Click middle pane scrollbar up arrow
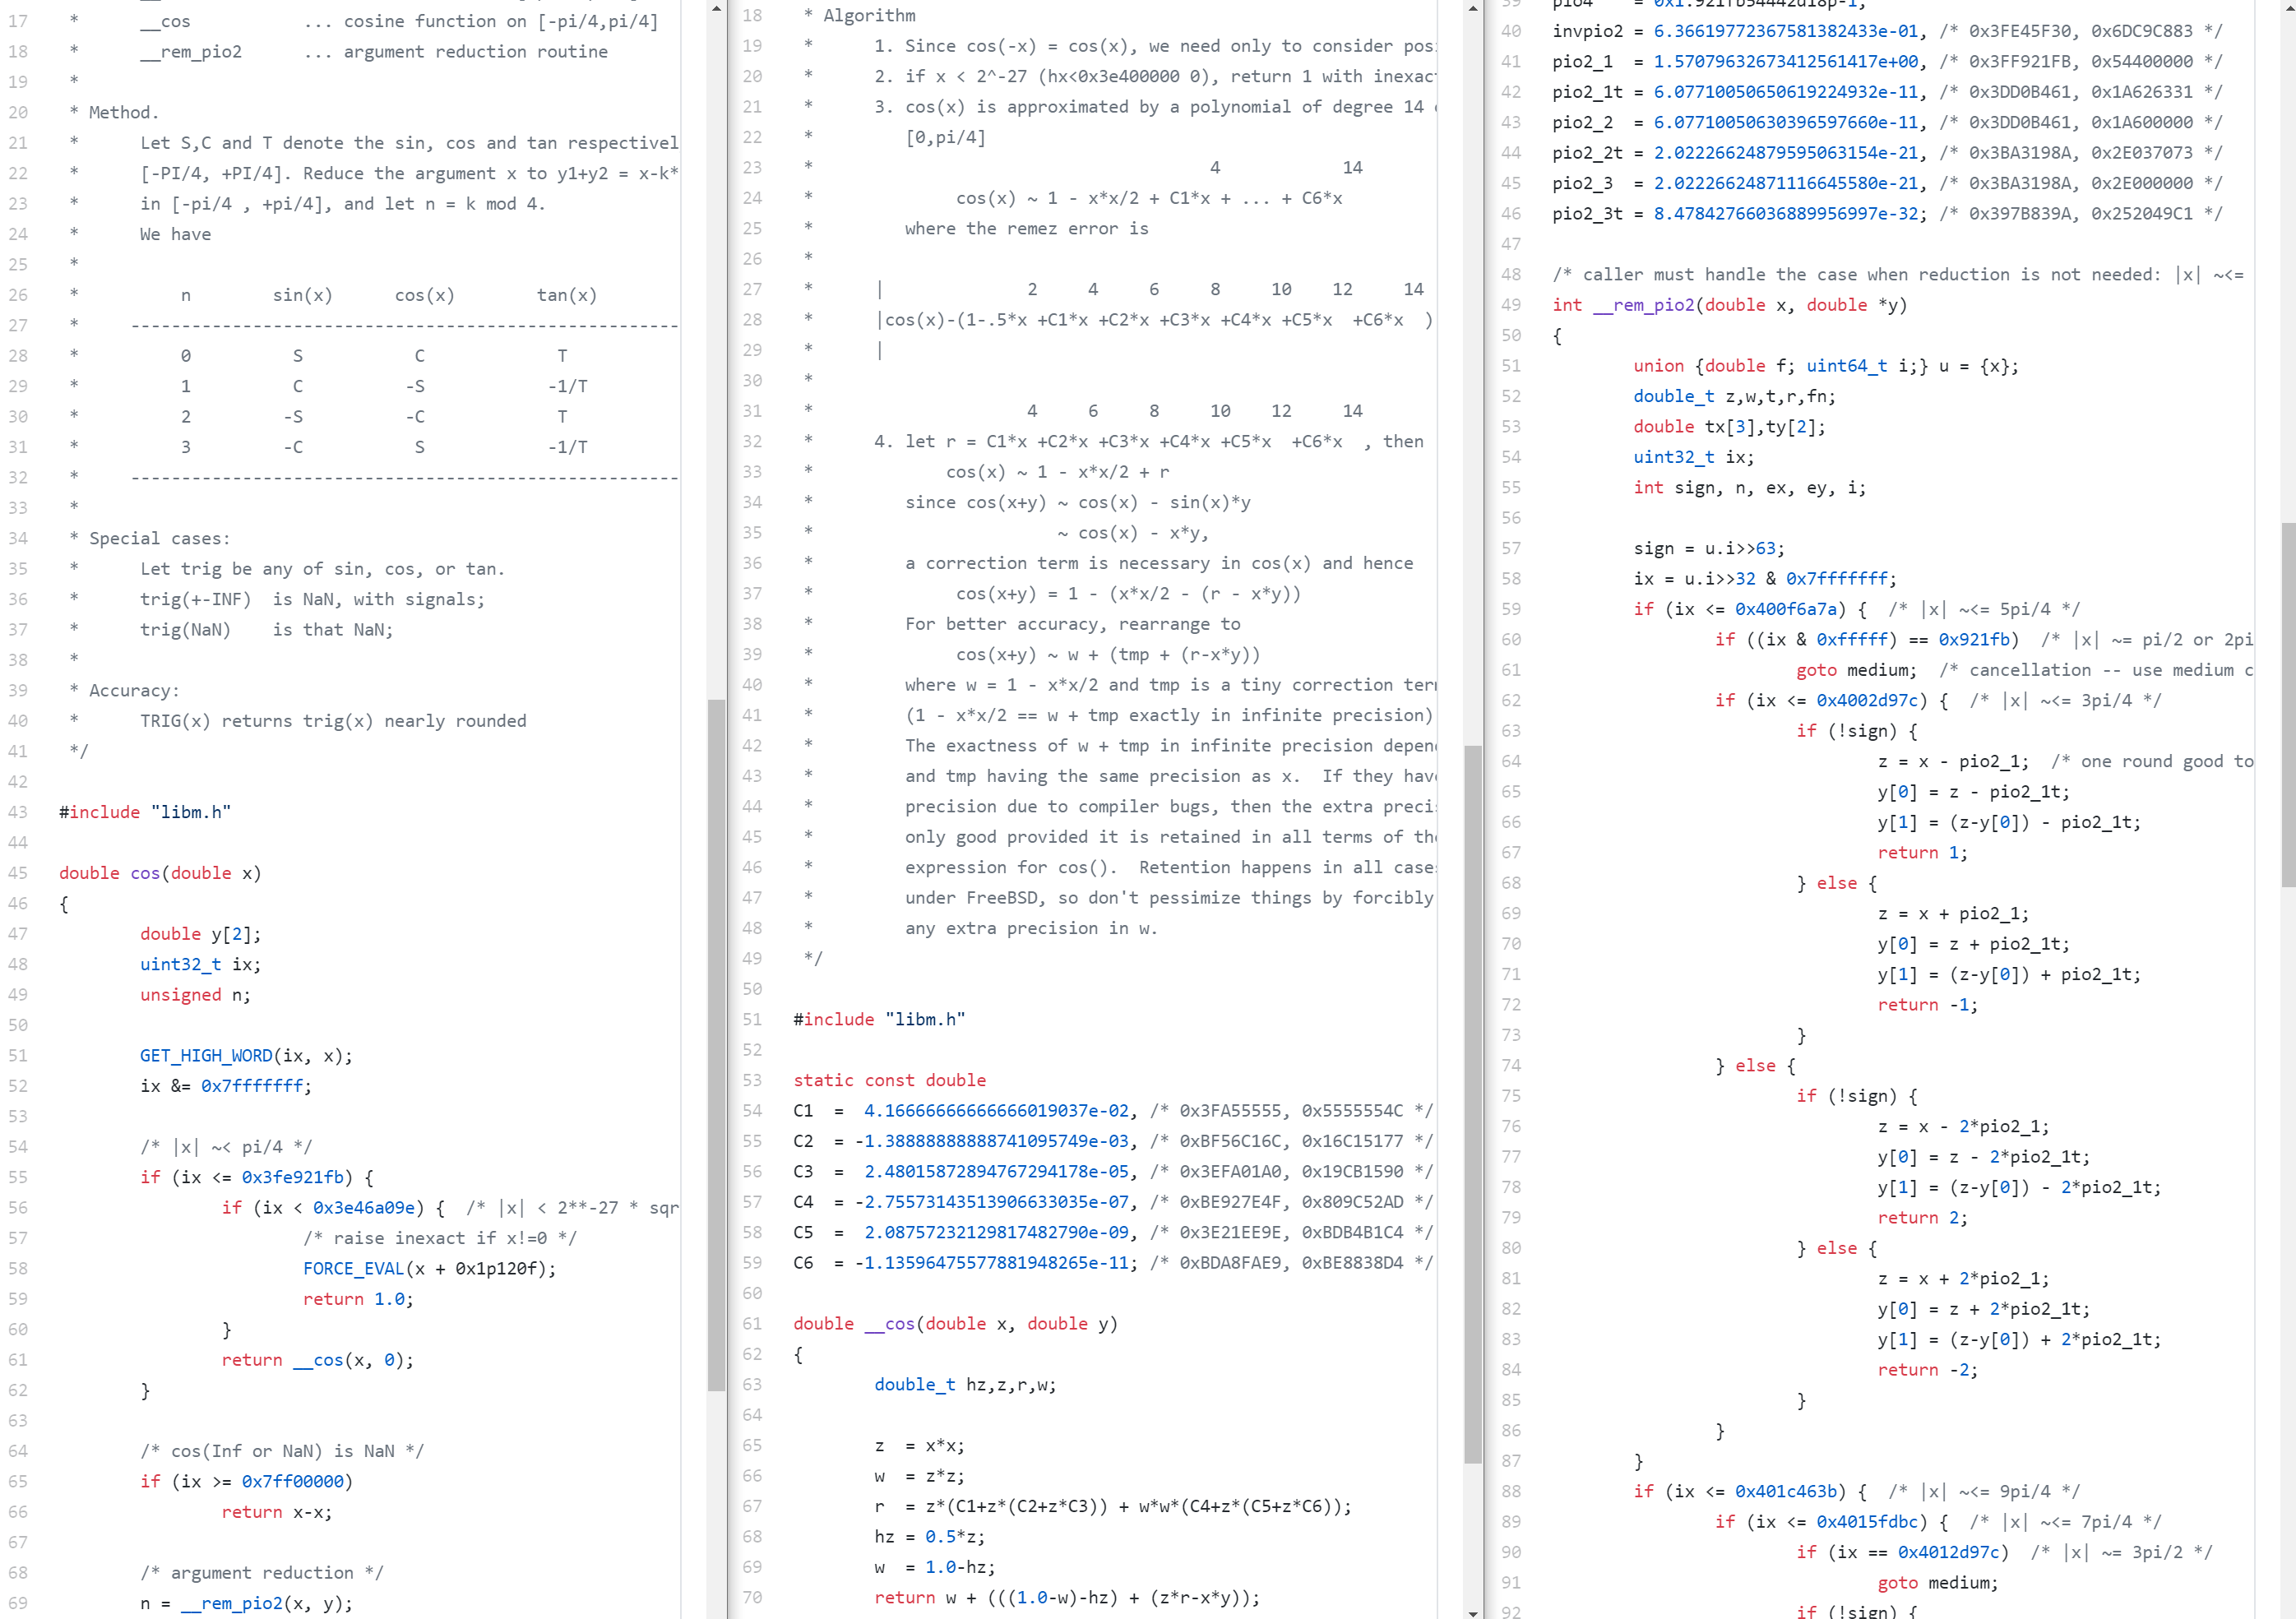 pyautogui.click(x=1472, y=8)
